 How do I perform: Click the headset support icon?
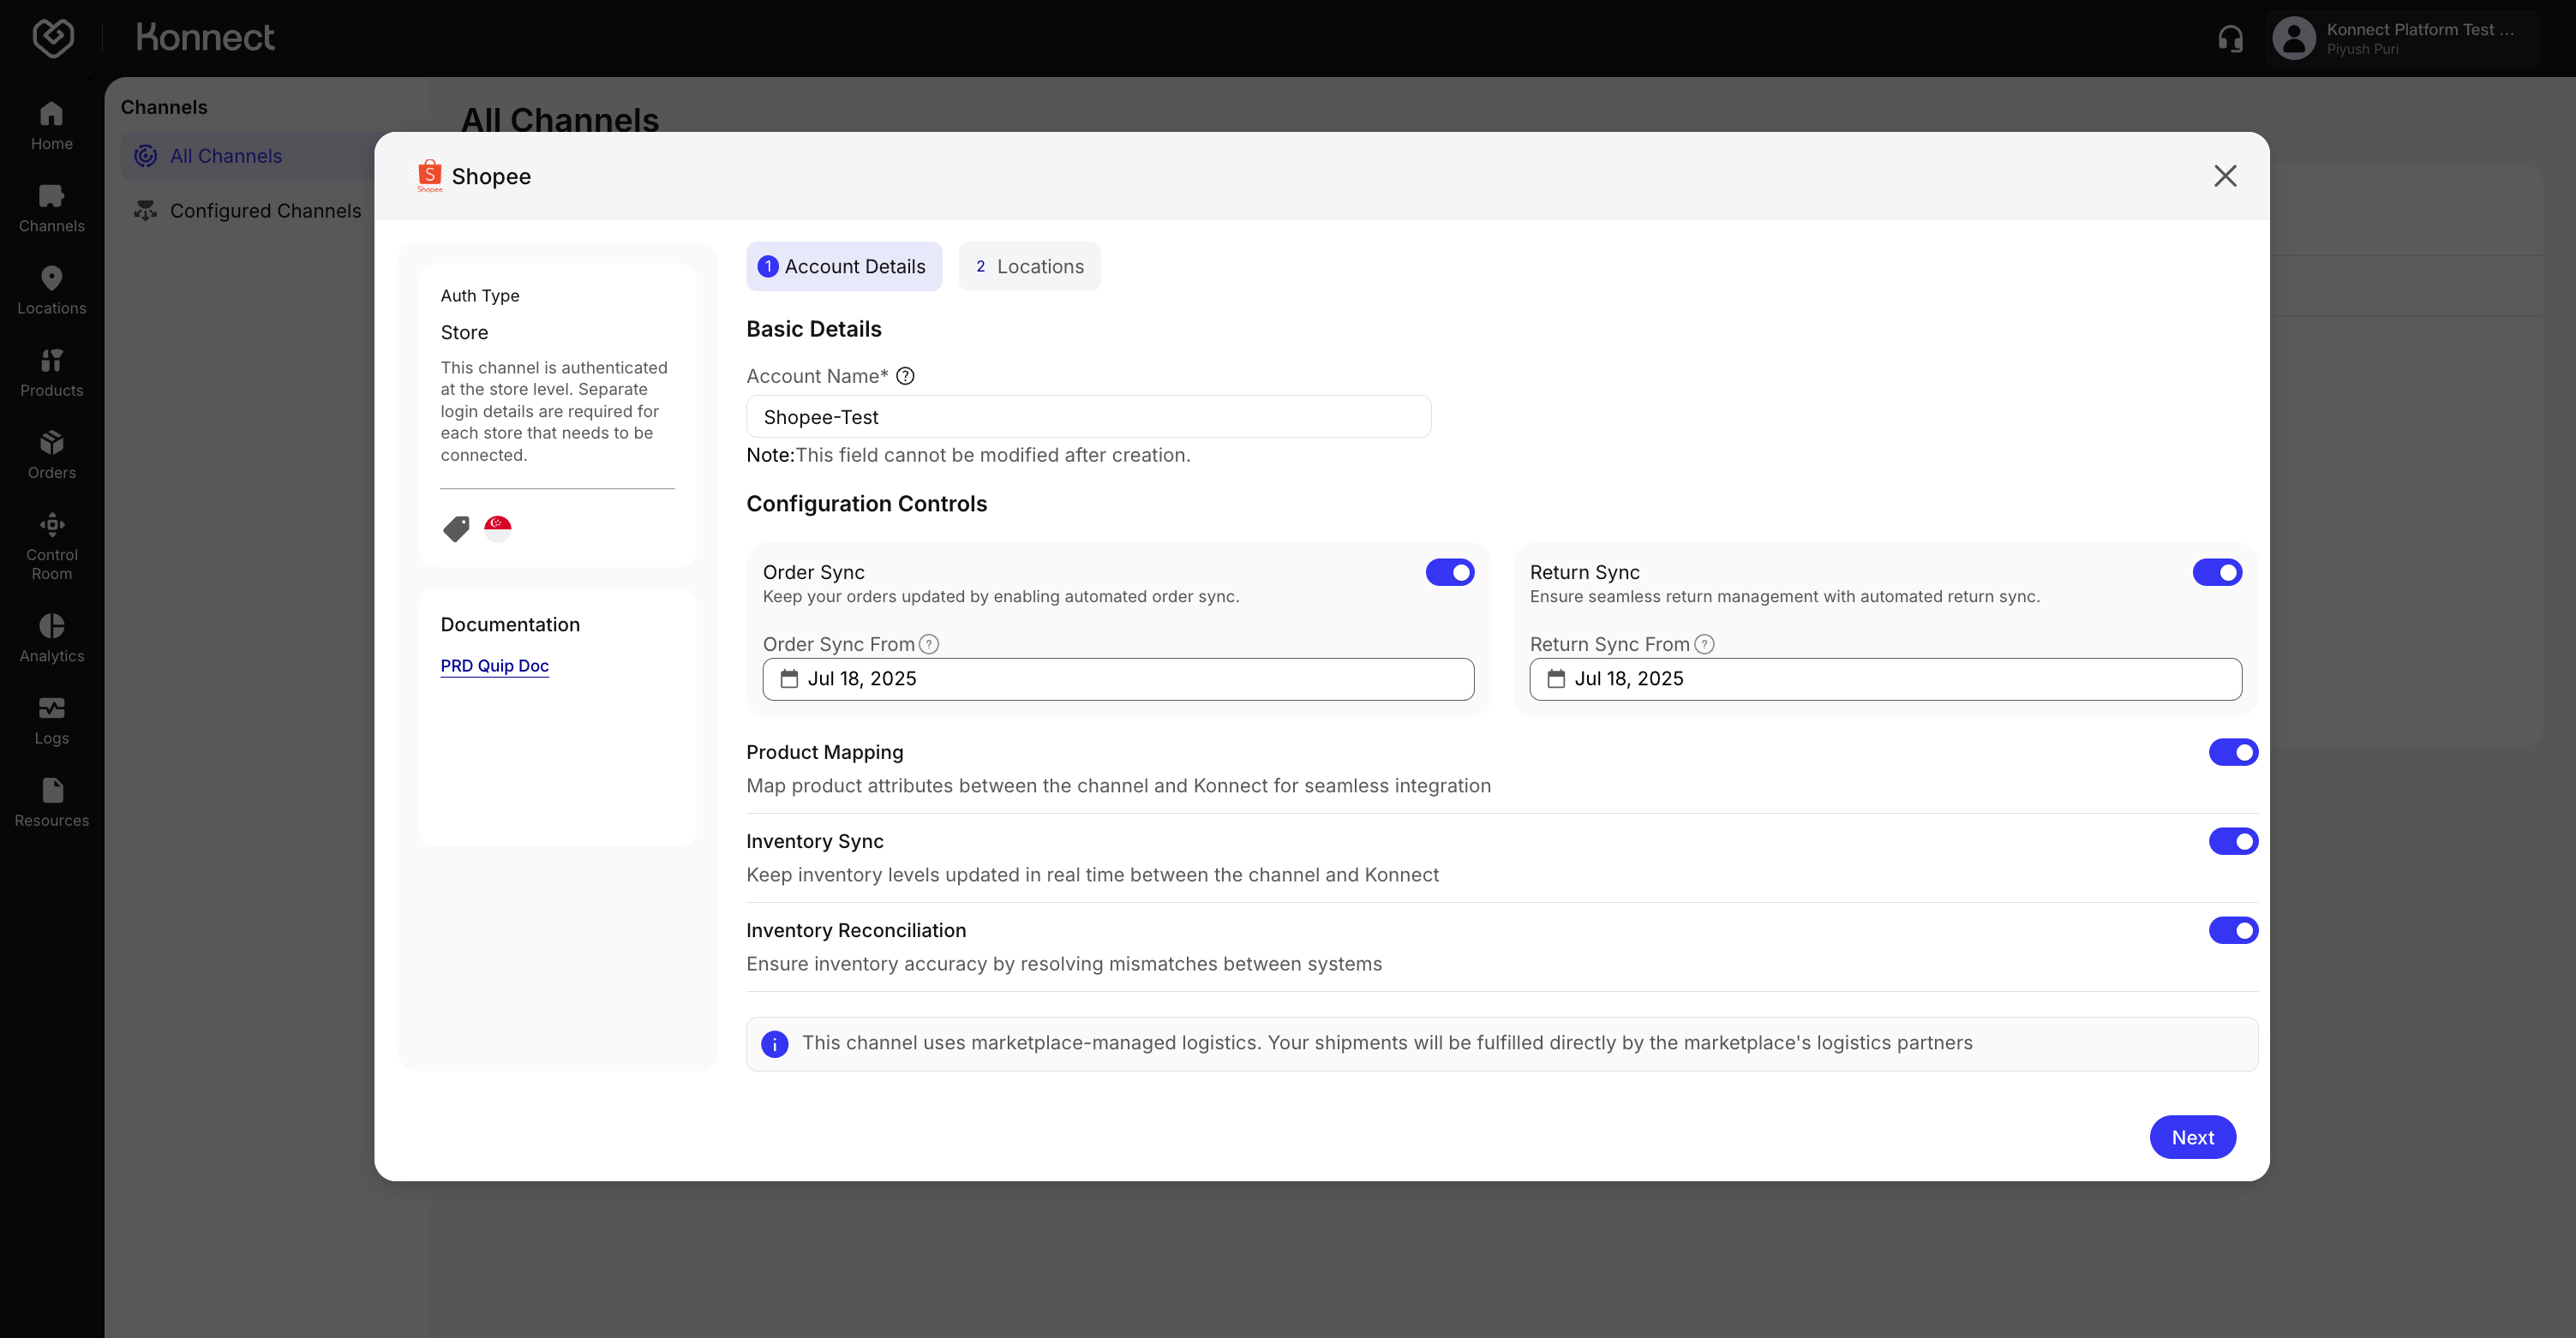click(2230, 39)
